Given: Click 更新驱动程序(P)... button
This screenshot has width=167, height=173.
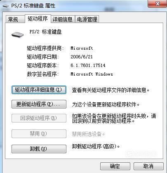Looking at the screenshot, I should point(39,104).
